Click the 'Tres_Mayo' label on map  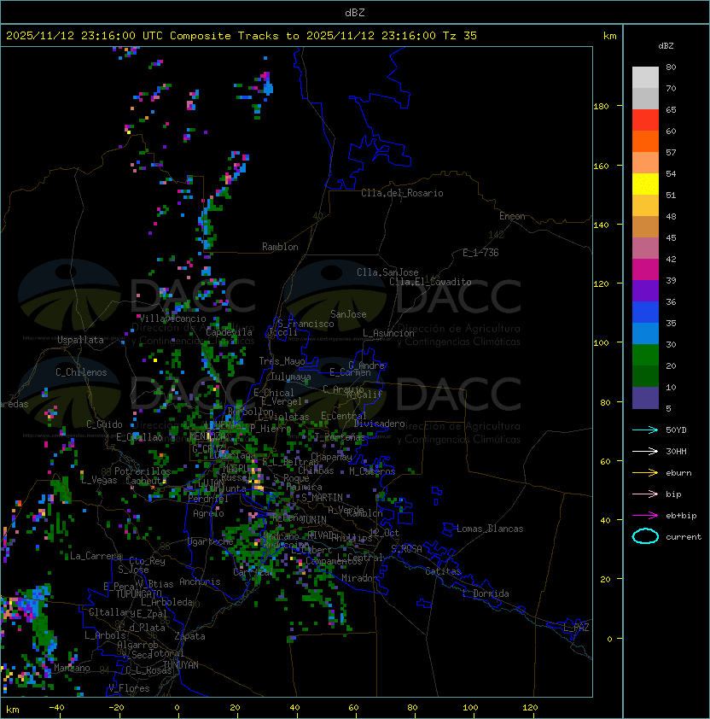pyautogui.click(x=282, y=361)
